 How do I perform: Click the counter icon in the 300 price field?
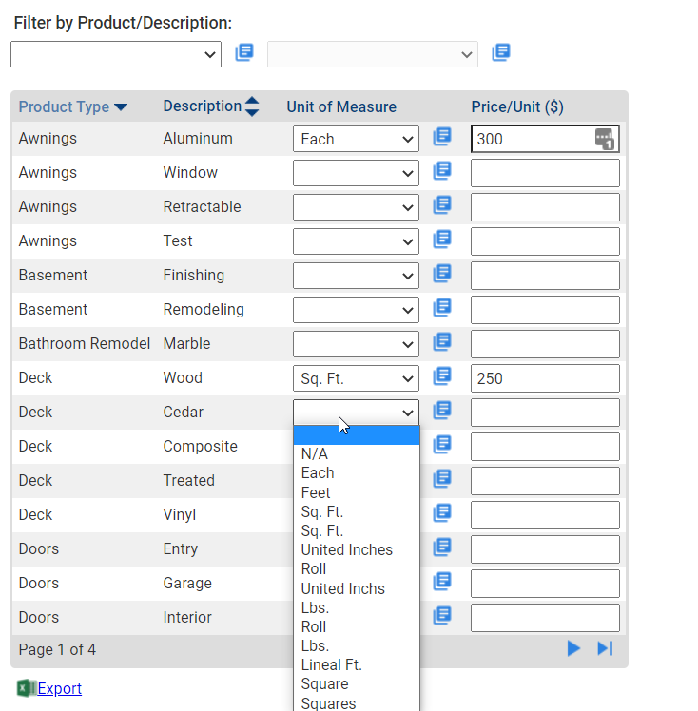(604, 139)
